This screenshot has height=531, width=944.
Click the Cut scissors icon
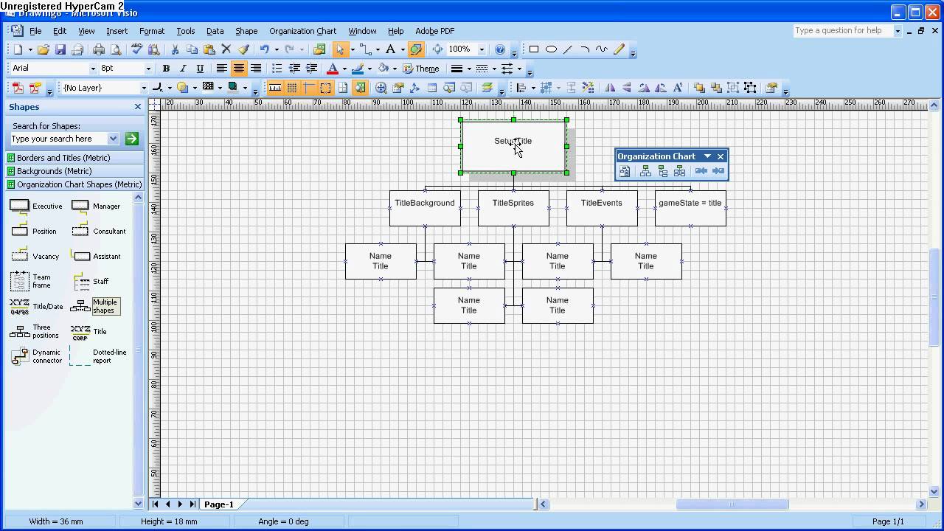point(176,49)
